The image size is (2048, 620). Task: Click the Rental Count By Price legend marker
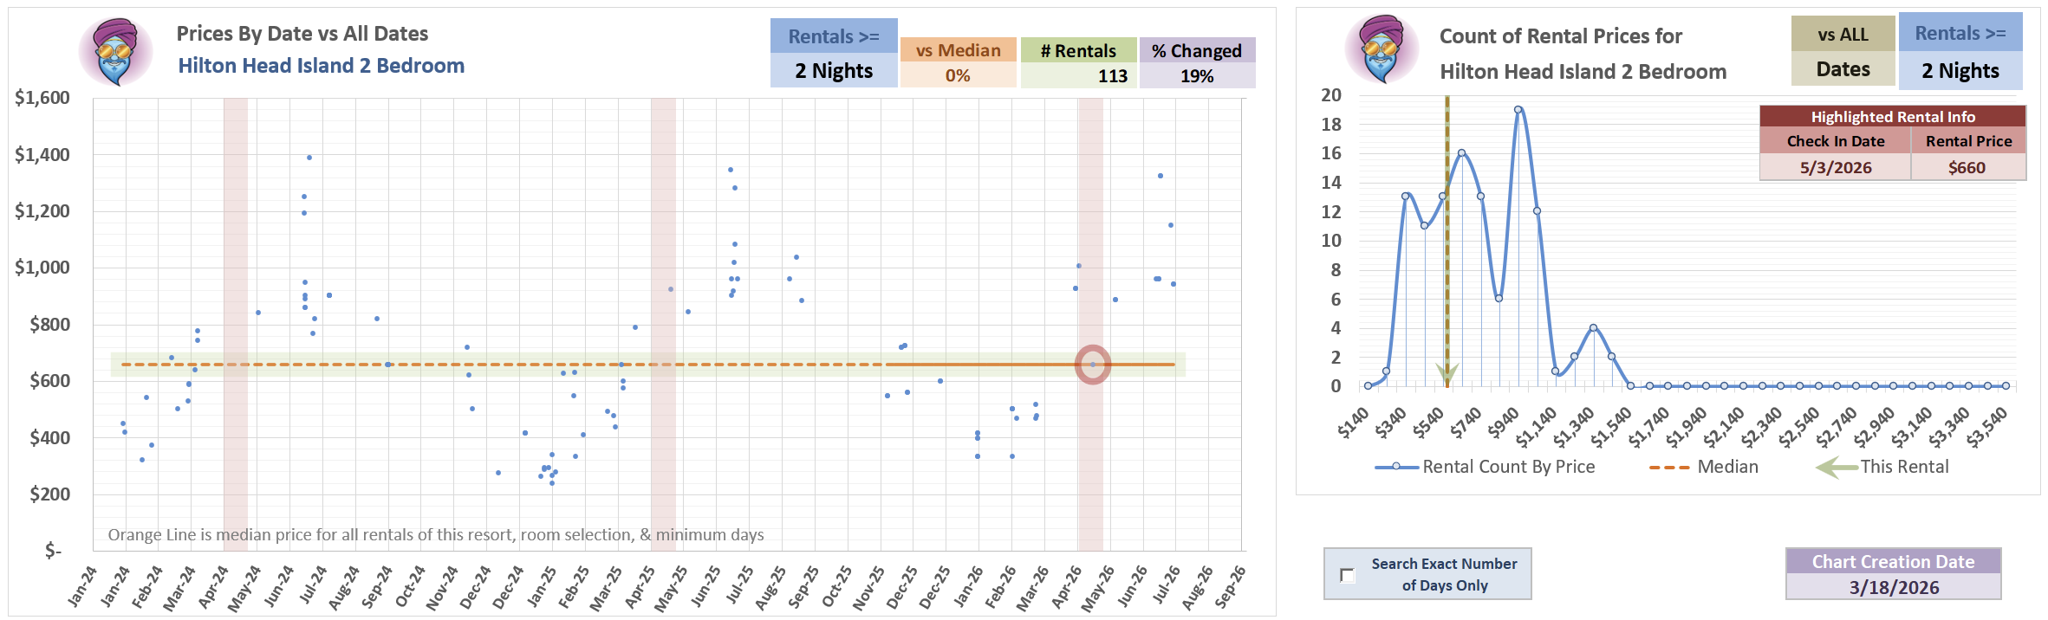click(1396, 467)
